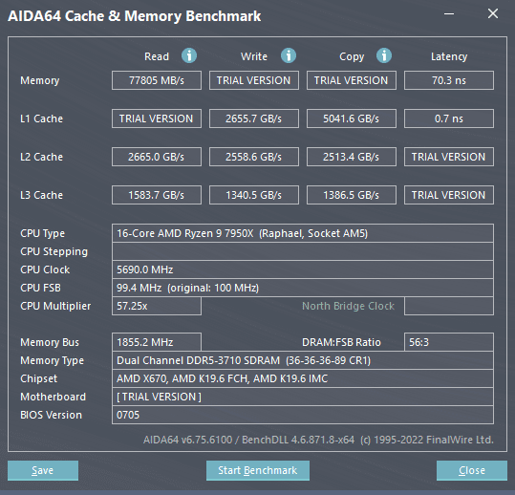
Task: Select L1 Cache Latency 0.7 ns
Action: 449,118
